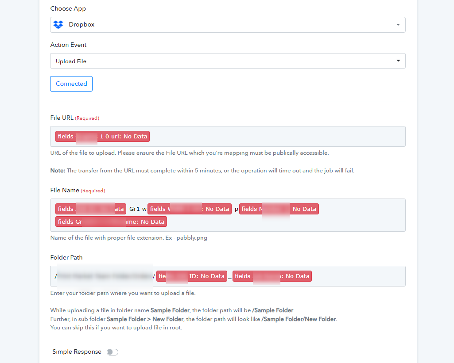Open the Choose App dropdown arrow
The height and width of the screenshot is (363, 454).
coord(398,25)
